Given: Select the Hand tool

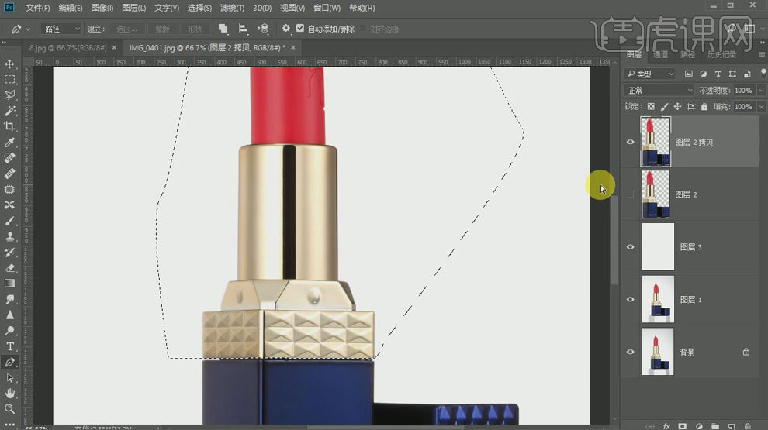Looking at the screenshot, I should coord(9,394).
